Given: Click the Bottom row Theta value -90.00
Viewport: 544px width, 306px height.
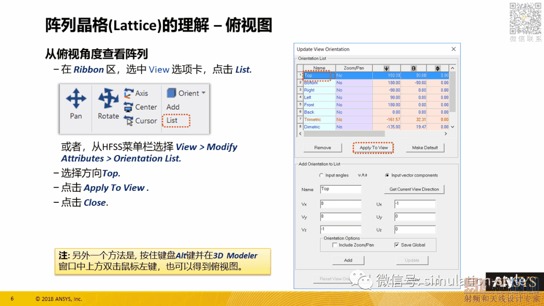Looking at the screenshot, I should [x=420, y=83].
